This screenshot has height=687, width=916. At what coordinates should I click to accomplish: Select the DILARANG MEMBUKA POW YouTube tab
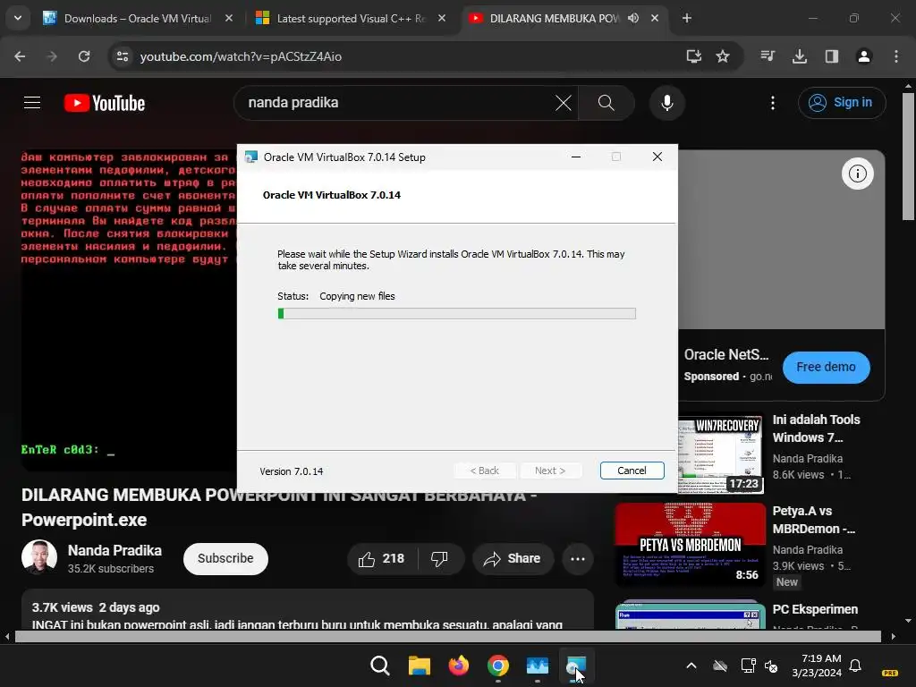coord(554,18)
